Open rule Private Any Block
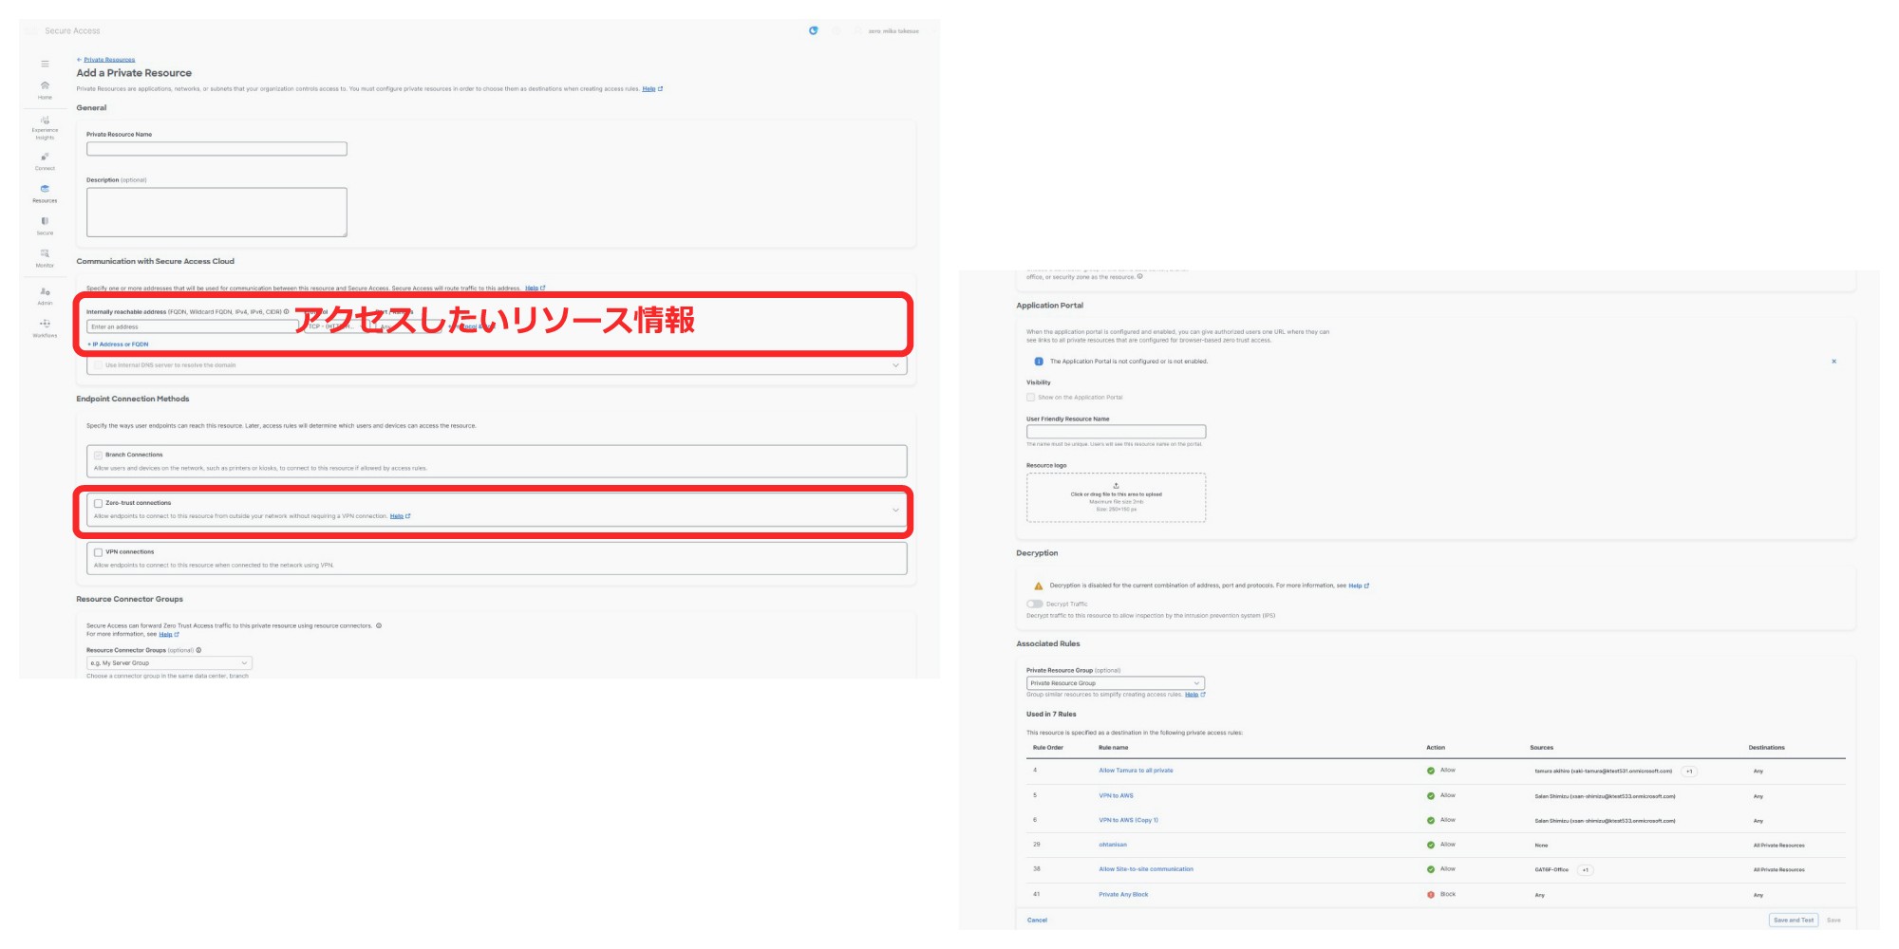 tap(1123, 894)
